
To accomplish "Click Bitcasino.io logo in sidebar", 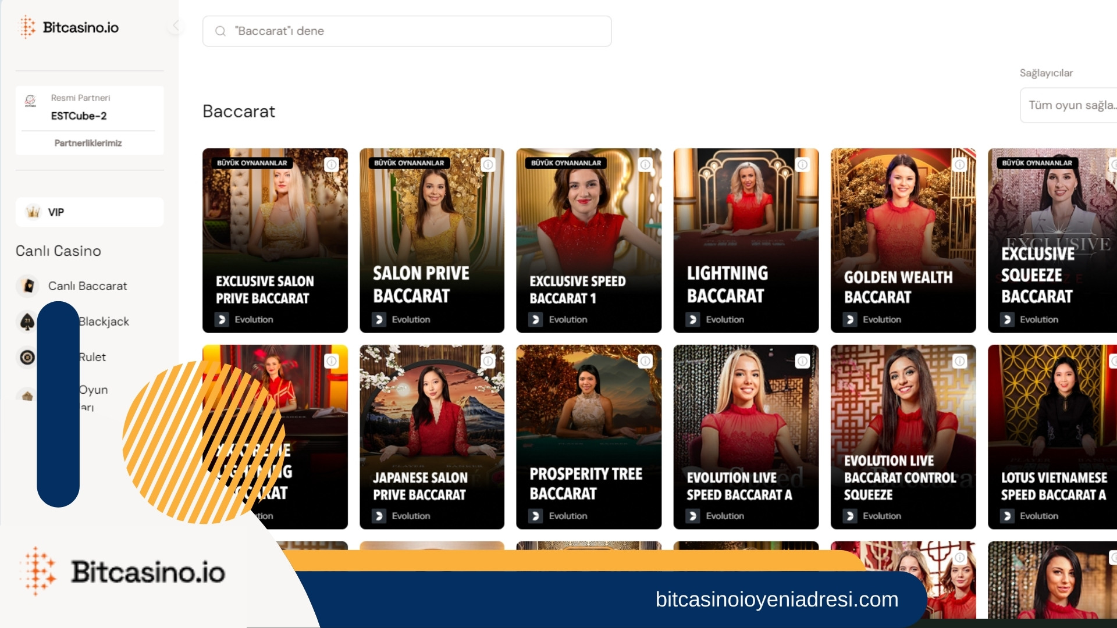I will (x=69, y=27).
